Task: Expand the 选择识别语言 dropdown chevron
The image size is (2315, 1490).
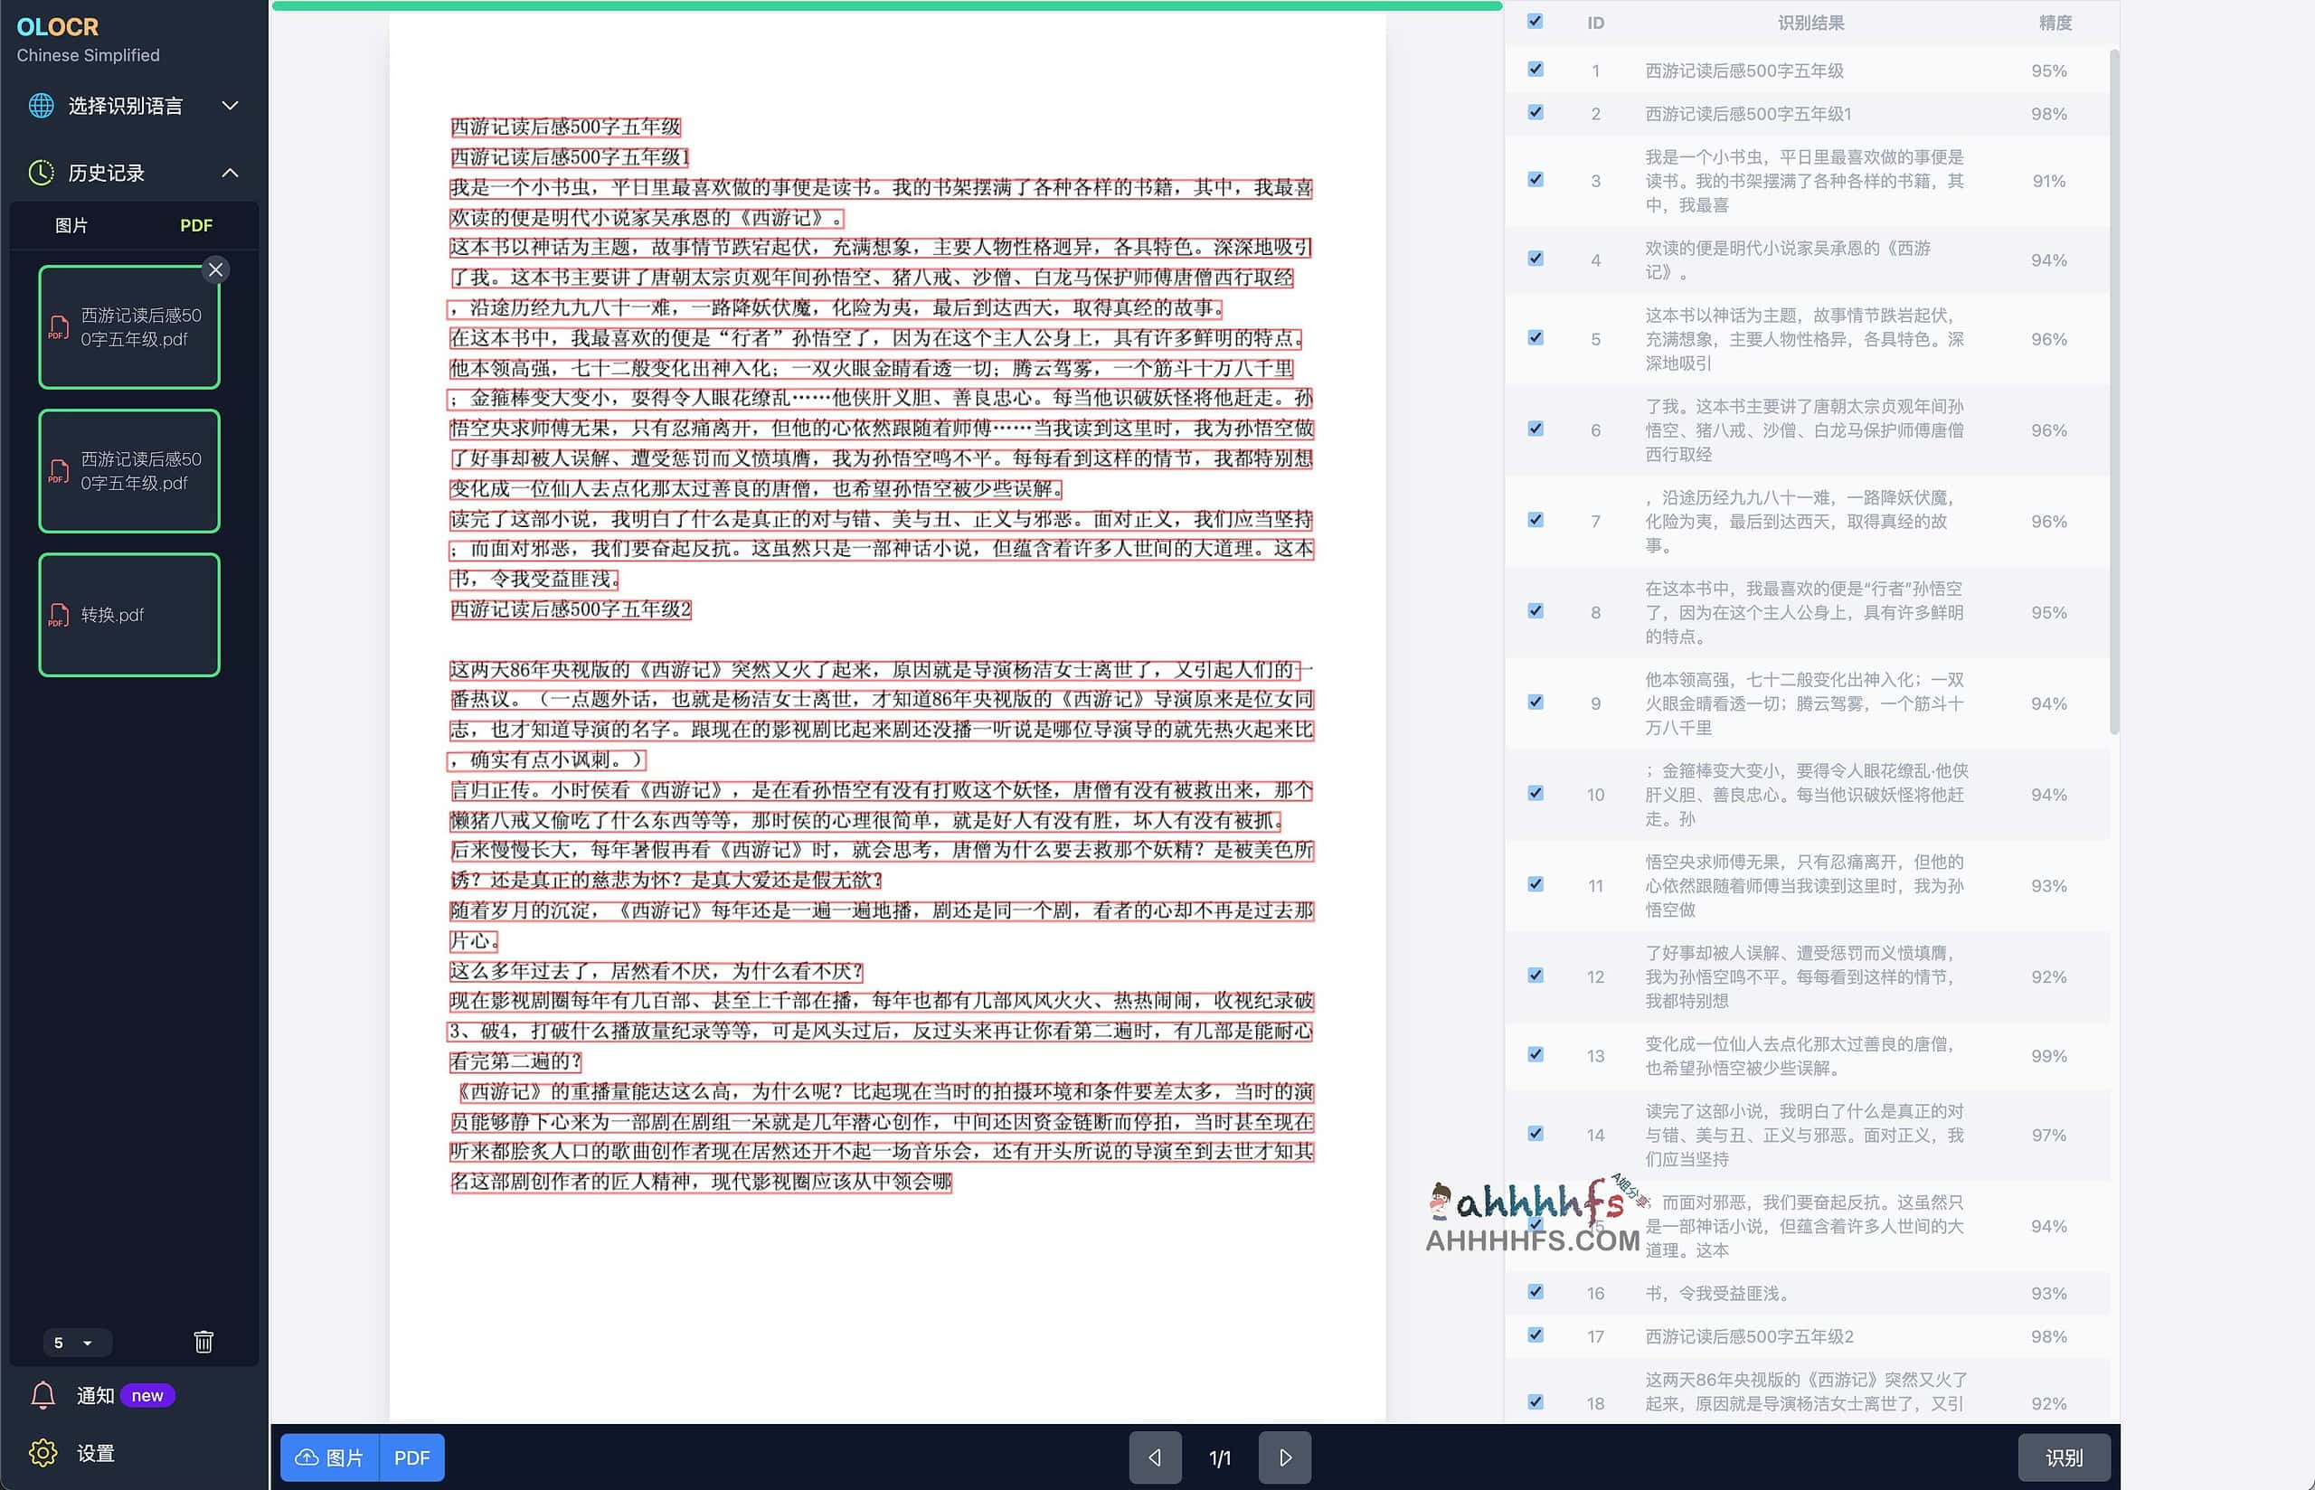Action: click(x=231, y=106)
